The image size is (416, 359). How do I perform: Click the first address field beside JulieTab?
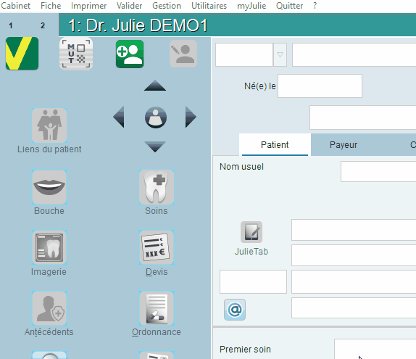point(354,230)
